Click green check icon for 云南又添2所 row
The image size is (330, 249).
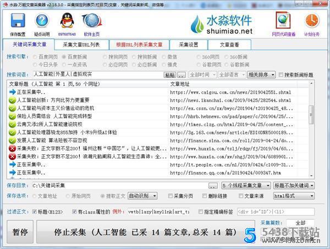[x=12, y=124]
